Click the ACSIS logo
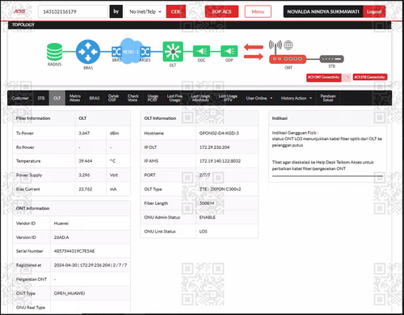Viewport: 404px width, 315px height. click(19, 11)
